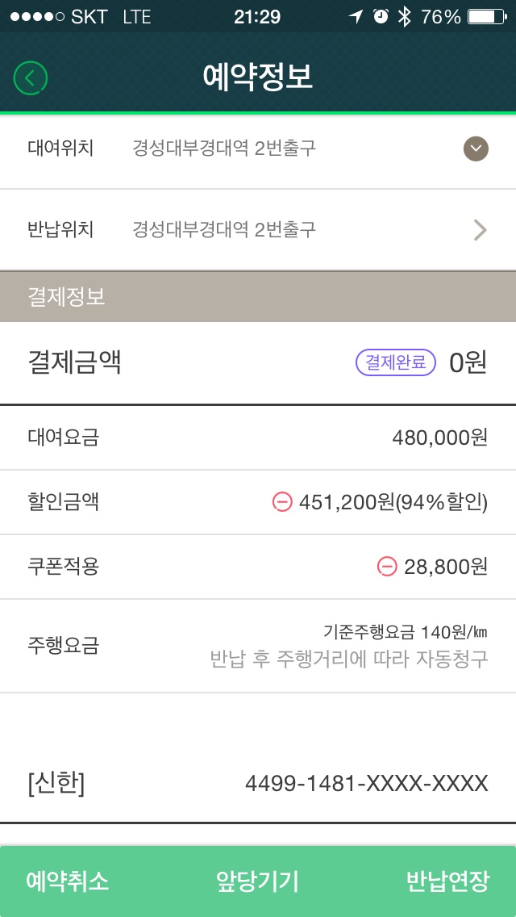Select the 대여위치 row label
The height and width of the screenshot is (917, 516).
(60, 149)
